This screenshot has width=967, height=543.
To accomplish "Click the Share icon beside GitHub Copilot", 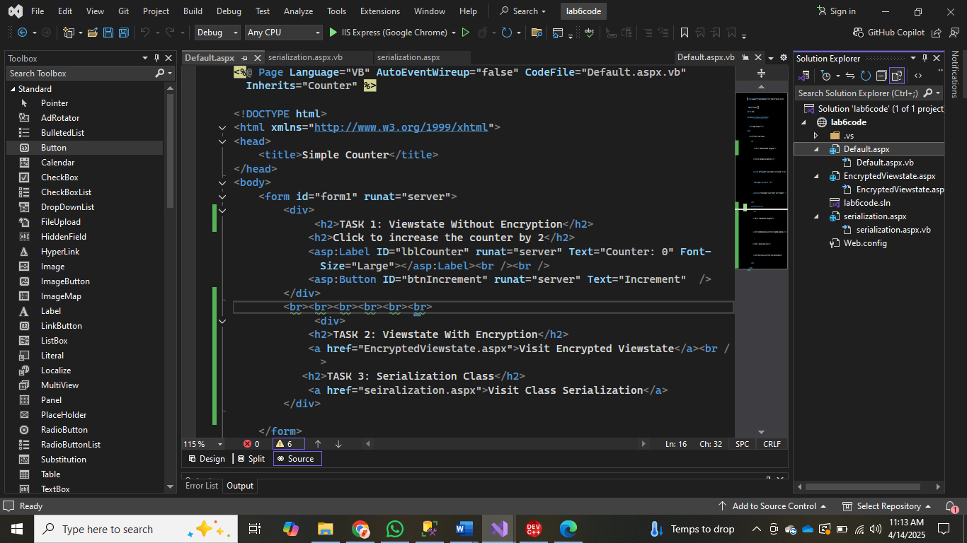I will tap(937, 33).
